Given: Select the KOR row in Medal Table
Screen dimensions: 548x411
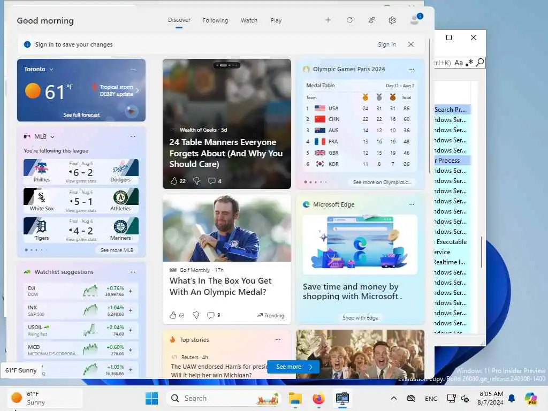Looking at the screenshot, I should pyautogui.click(x=360, y=164).
